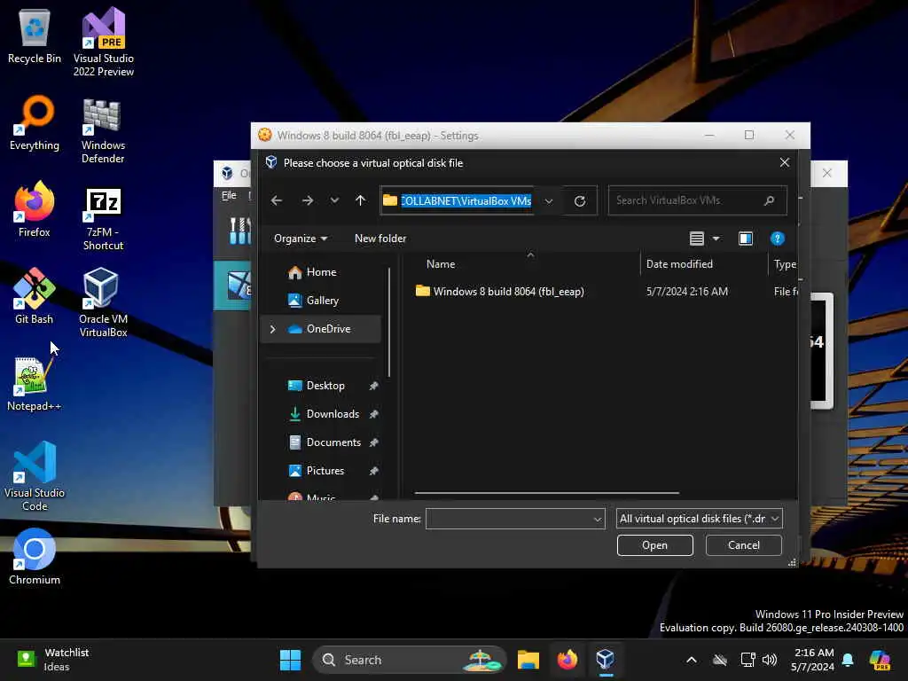Open the clock showing 2:16 AM
908x681 pixels.
[813, 660]
